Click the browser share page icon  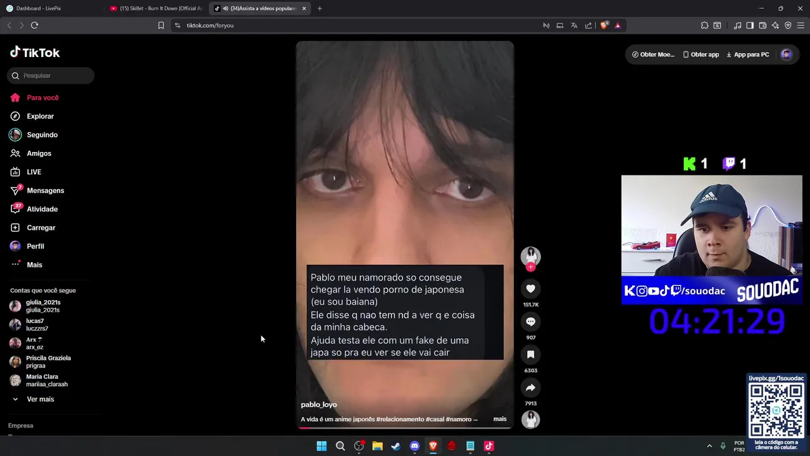[589, 25]
